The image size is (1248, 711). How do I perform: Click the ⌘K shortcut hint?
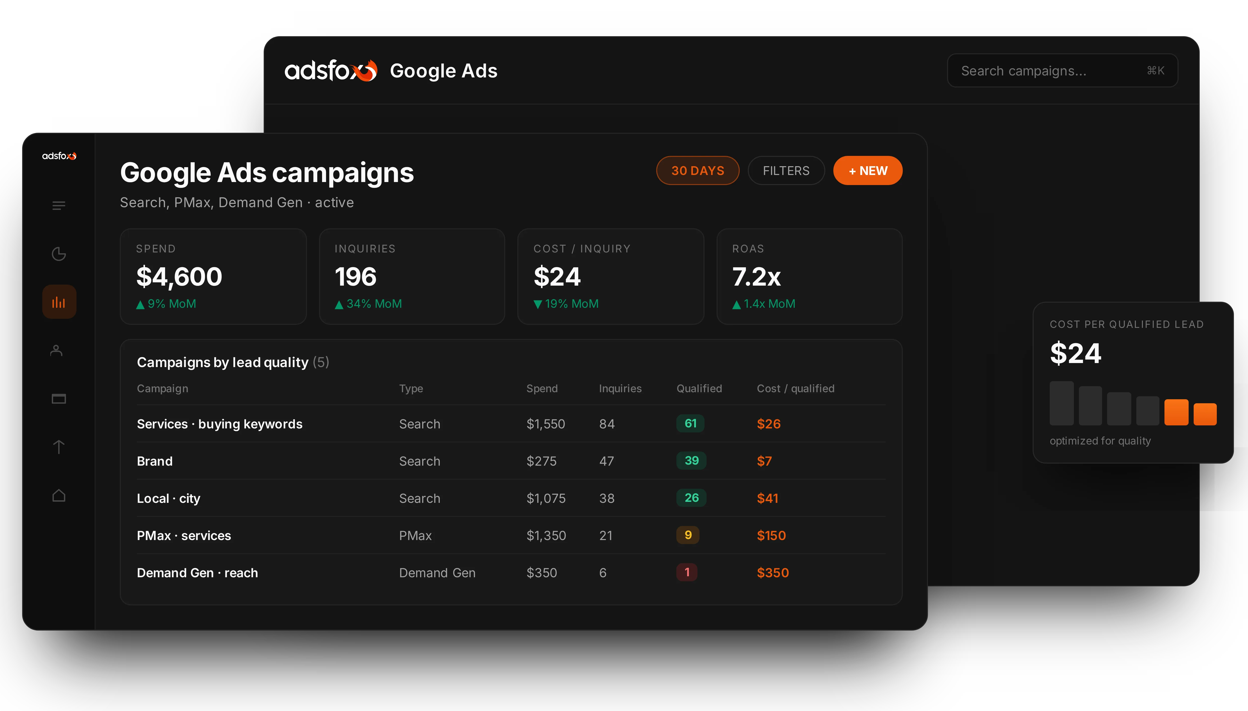click(x=1156, y=71)
